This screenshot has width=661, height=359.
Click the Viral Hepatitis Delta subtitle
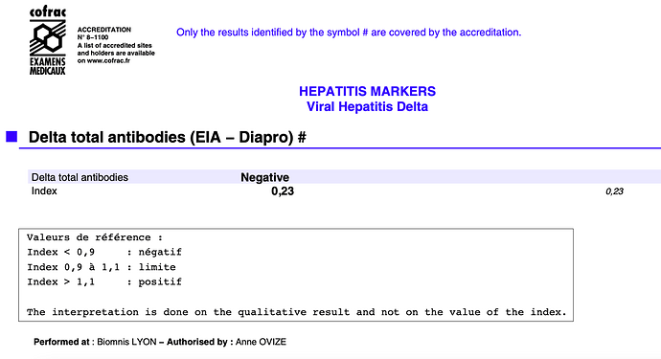tap(367, 106)
